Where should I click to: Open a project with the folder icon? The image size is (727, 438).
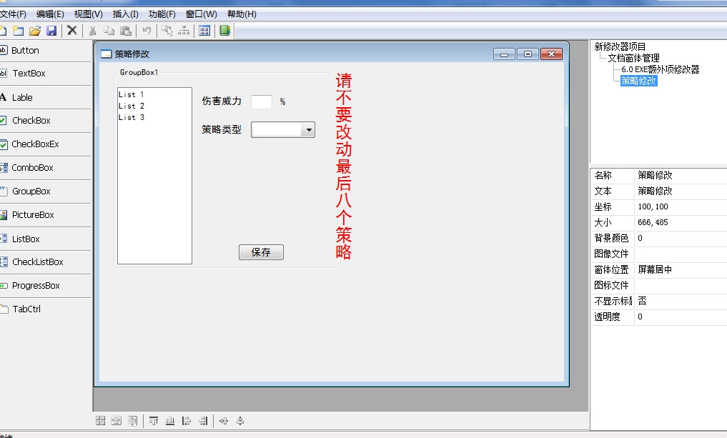35,31
